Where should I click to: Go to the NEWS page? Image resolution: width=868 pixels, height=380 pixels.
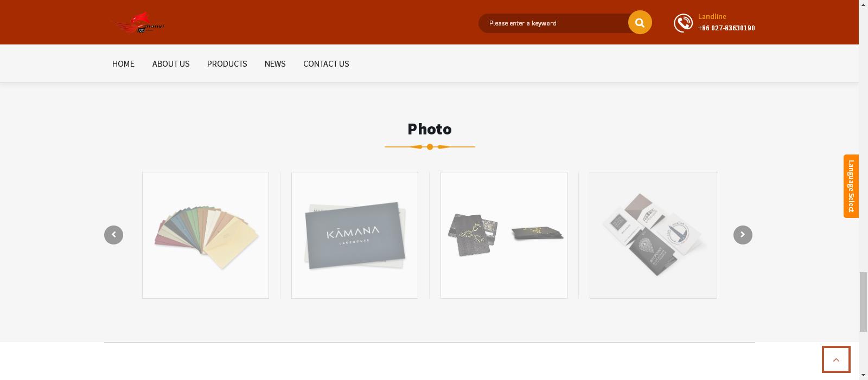(275, 63)
